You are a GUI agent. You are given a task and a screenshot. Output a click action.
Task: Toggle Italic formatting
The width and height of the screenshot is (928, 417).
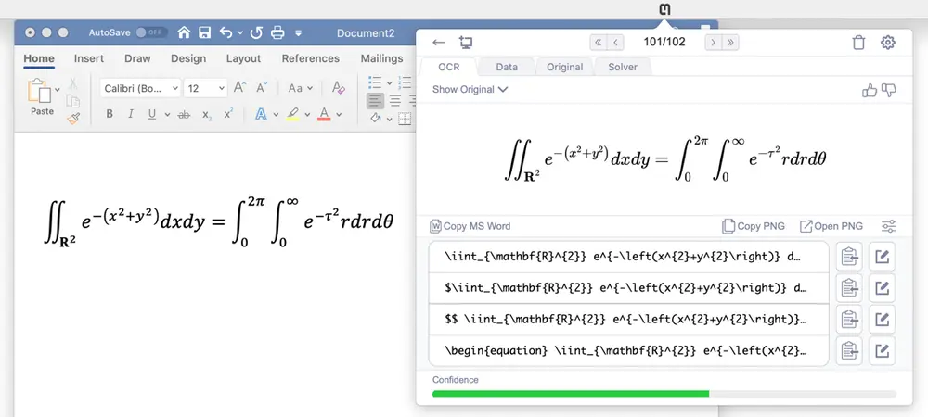pos(131,115)
